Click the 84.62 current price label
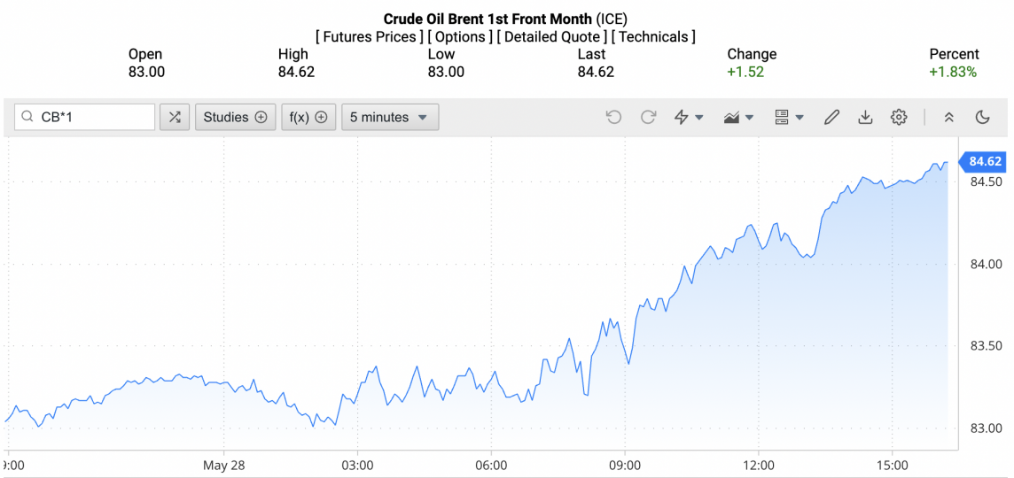 pyautogui.click(x=982, y=161)
